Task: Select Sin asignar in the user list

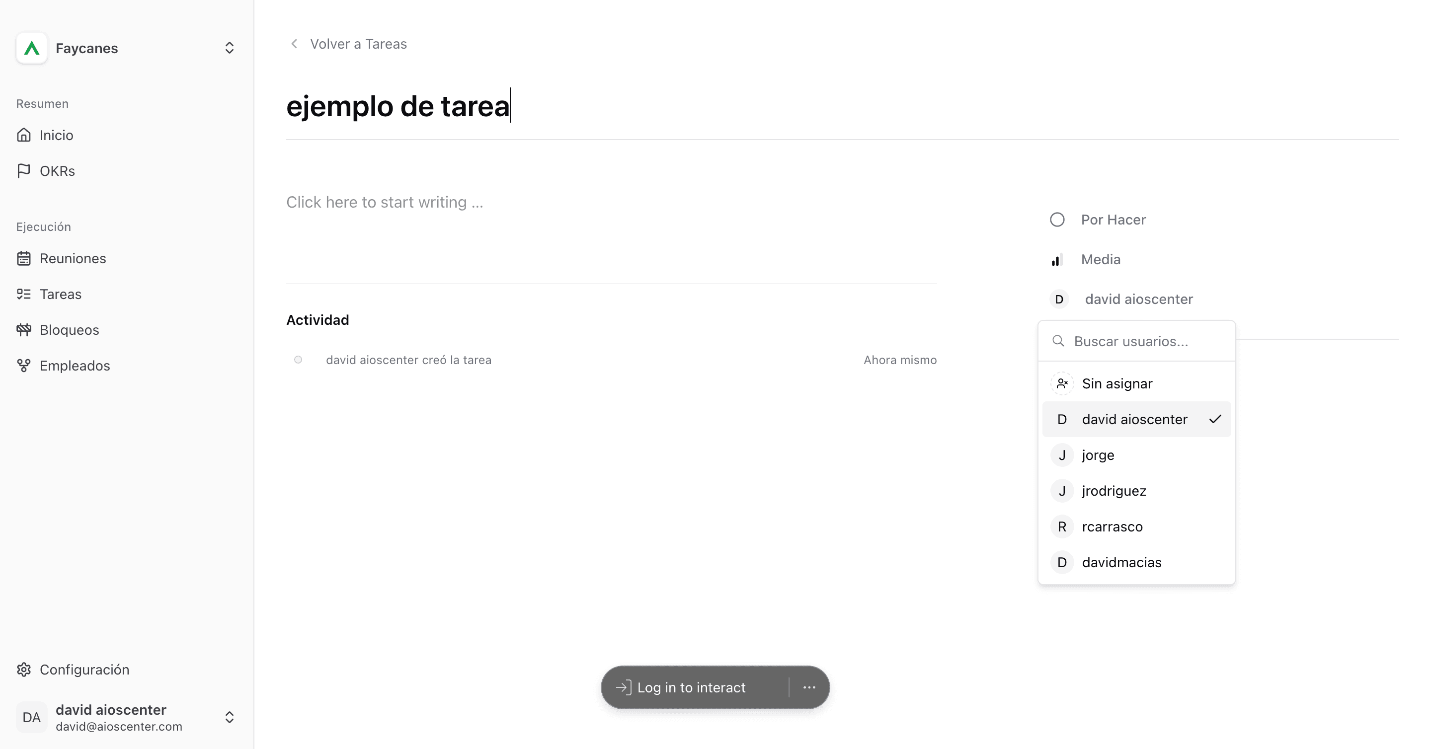Action: click(x=1136, y=383)
